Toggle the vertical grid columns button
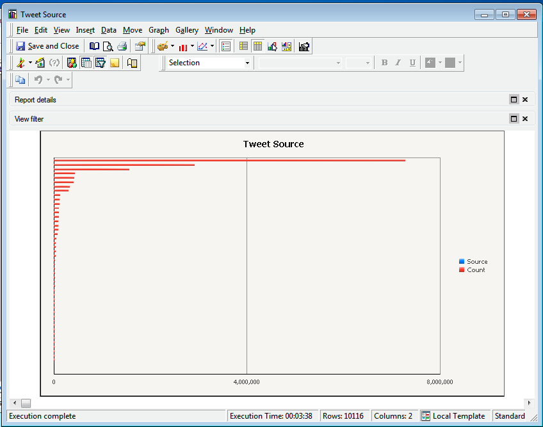The width and height of the screenshot is (543, 427). (x=257, y=46)
